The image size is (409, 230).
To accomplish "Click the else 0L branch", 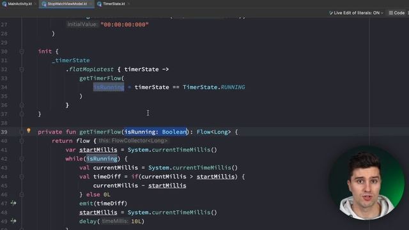I will click(x=98, y=194).
